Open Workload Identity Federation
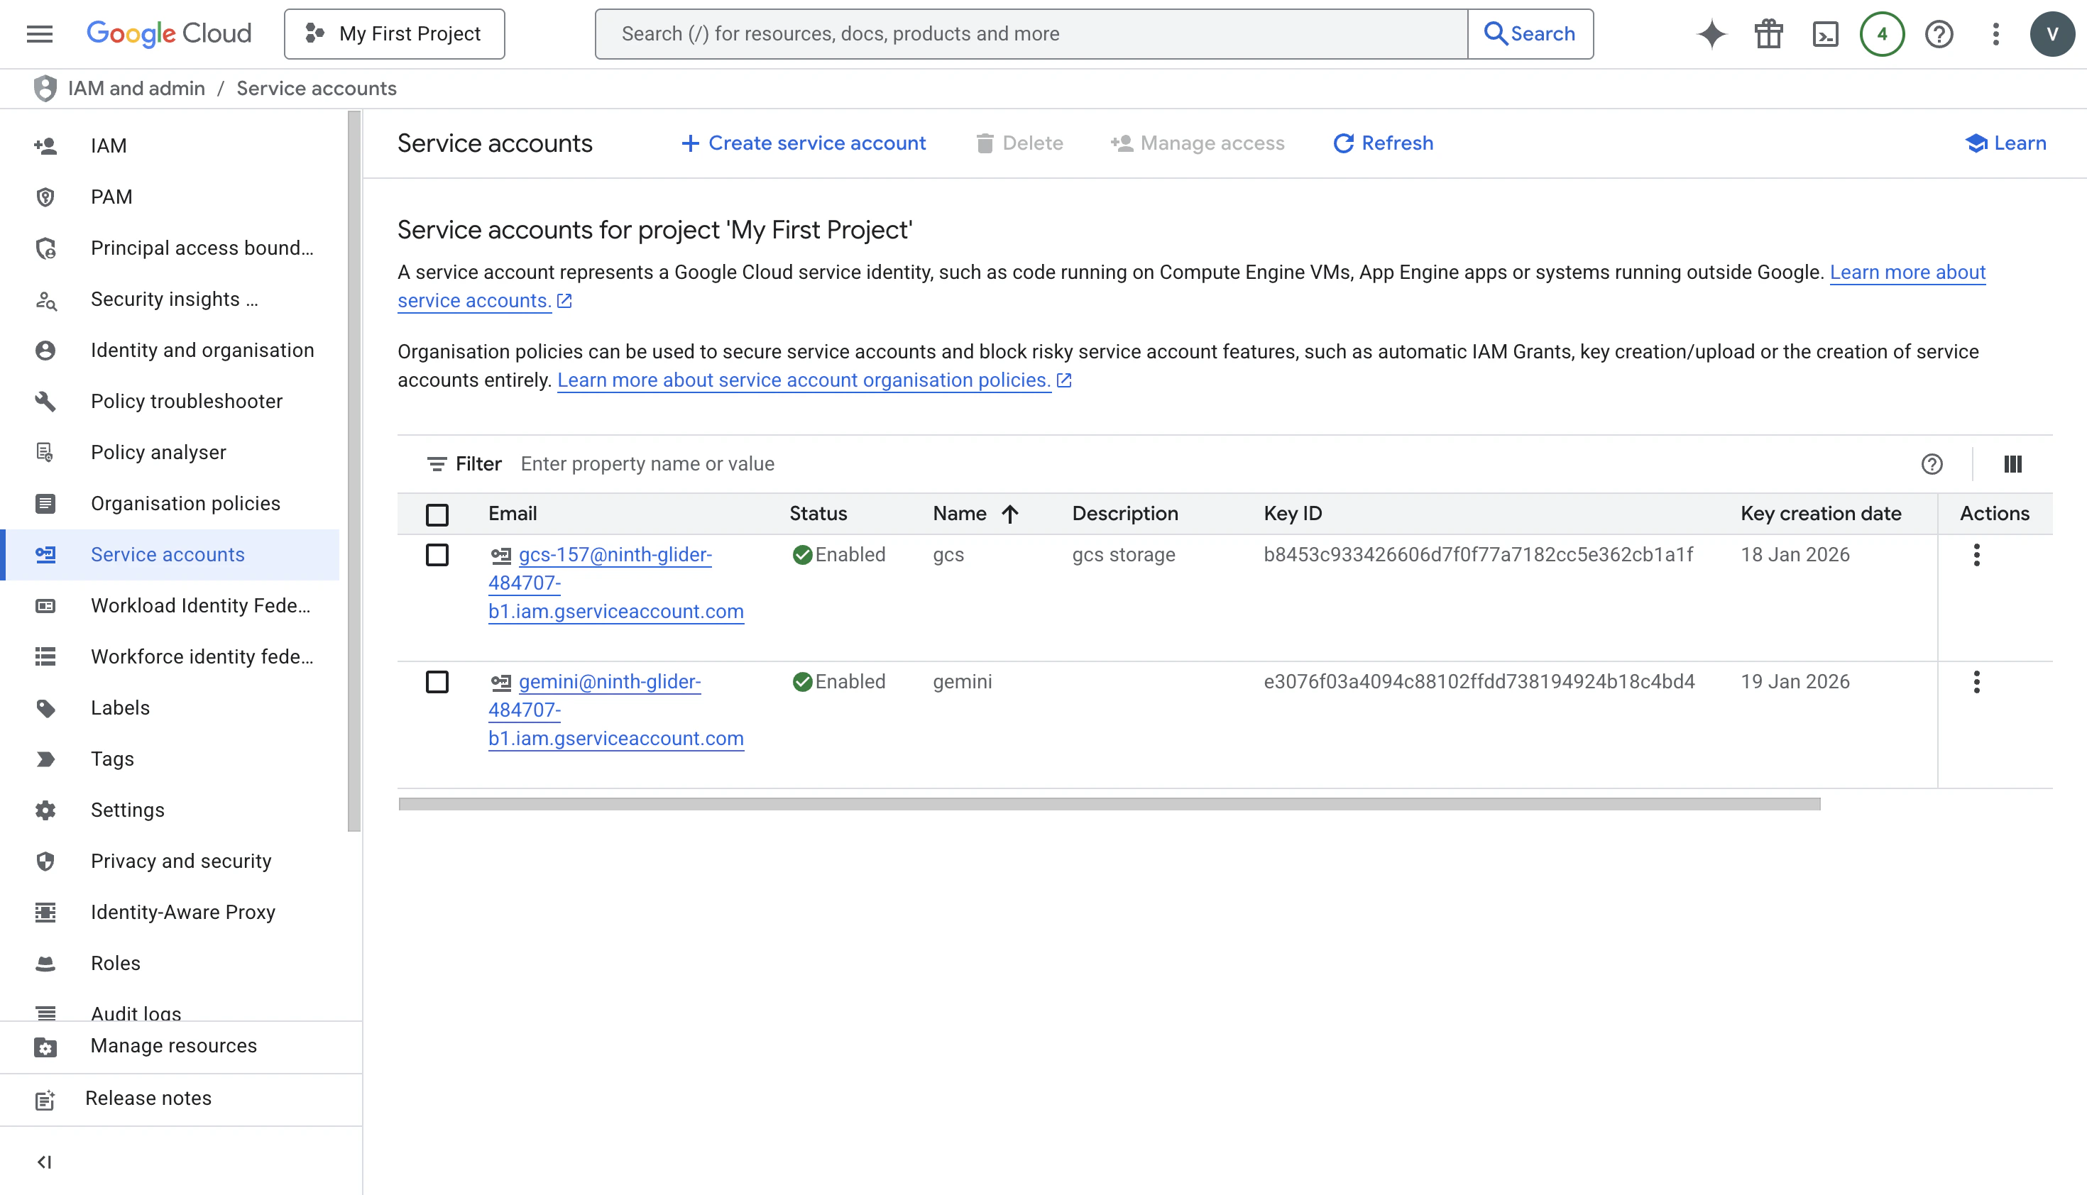2087x1195 pixels. tap(169, 606)
